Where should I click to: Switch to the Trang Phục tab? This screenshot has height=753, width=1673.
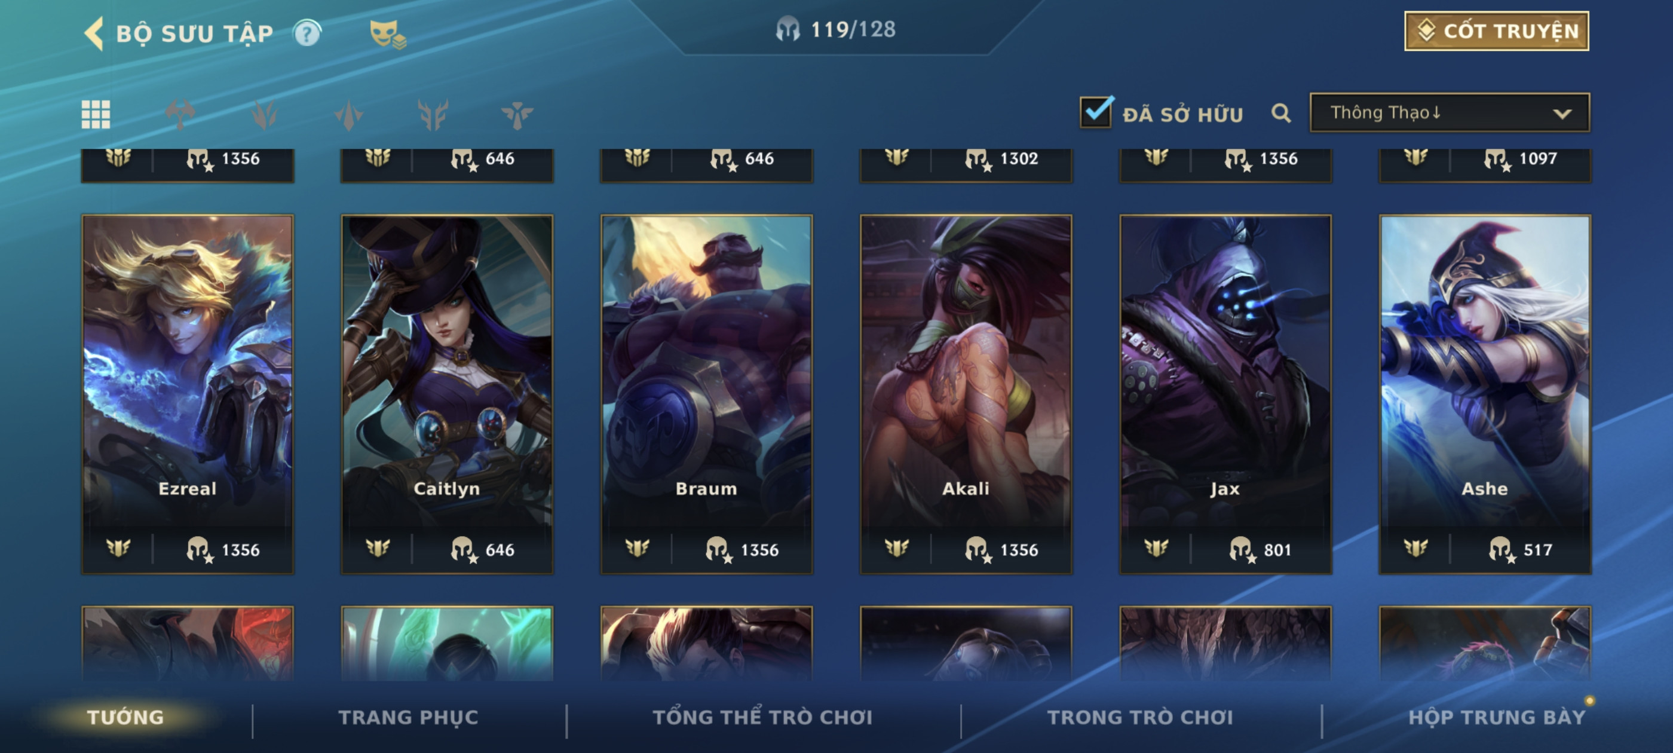click(x=408, y=717)
